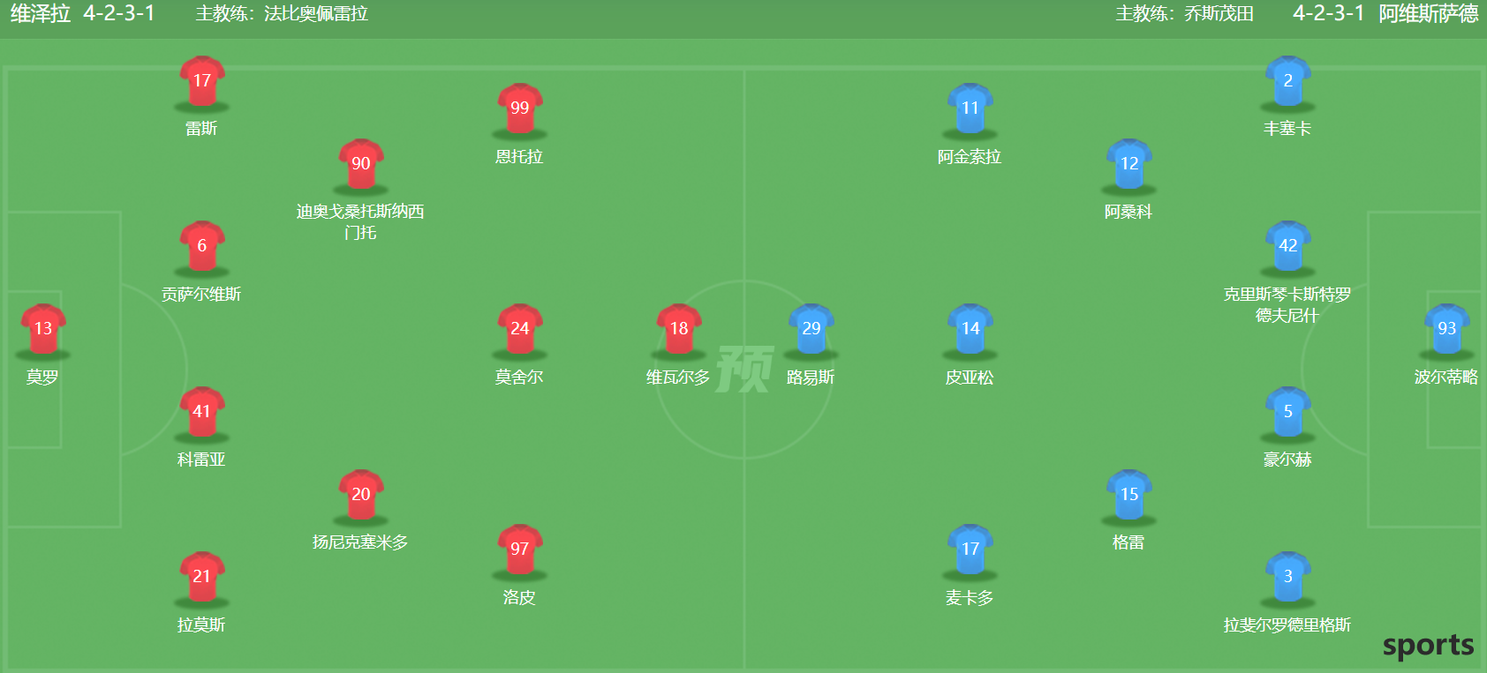Click player name 克里斯琴卡斯特罗德夫尼什
Viewport: 1487px width, 673px height.
[x=1287, y=304]
